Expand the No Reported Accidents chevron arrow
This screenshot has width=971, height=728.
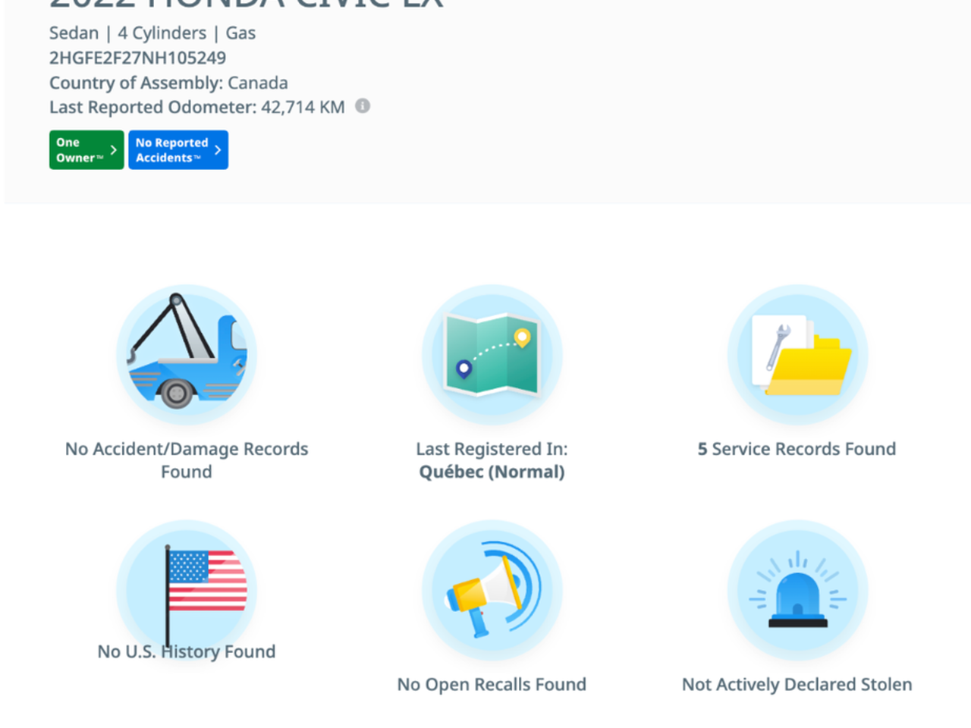218,150
